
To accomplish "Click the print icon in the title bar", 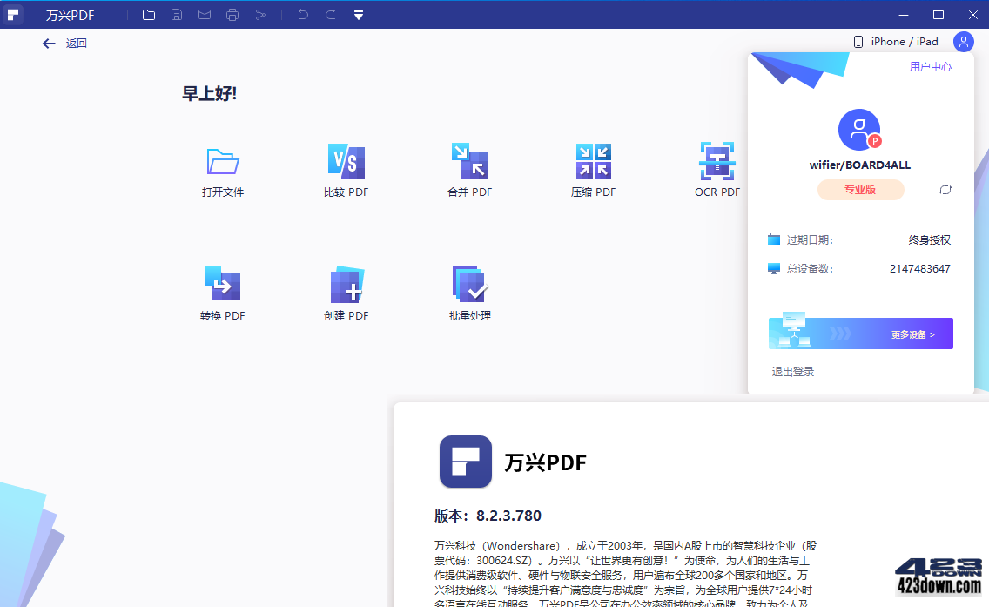I will [x=232, y=15].
